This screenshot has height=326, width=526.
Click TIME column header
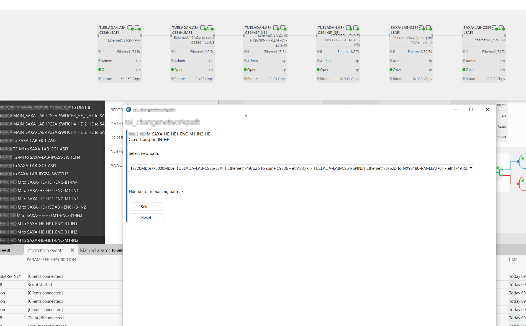[x=513, y=260]
